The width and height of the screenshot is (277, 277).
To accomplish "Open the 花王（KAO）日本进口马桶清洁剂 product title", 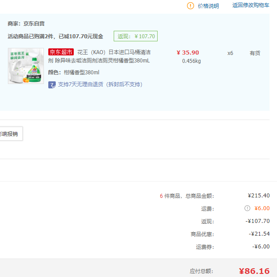I will click(x=99, y=56).
